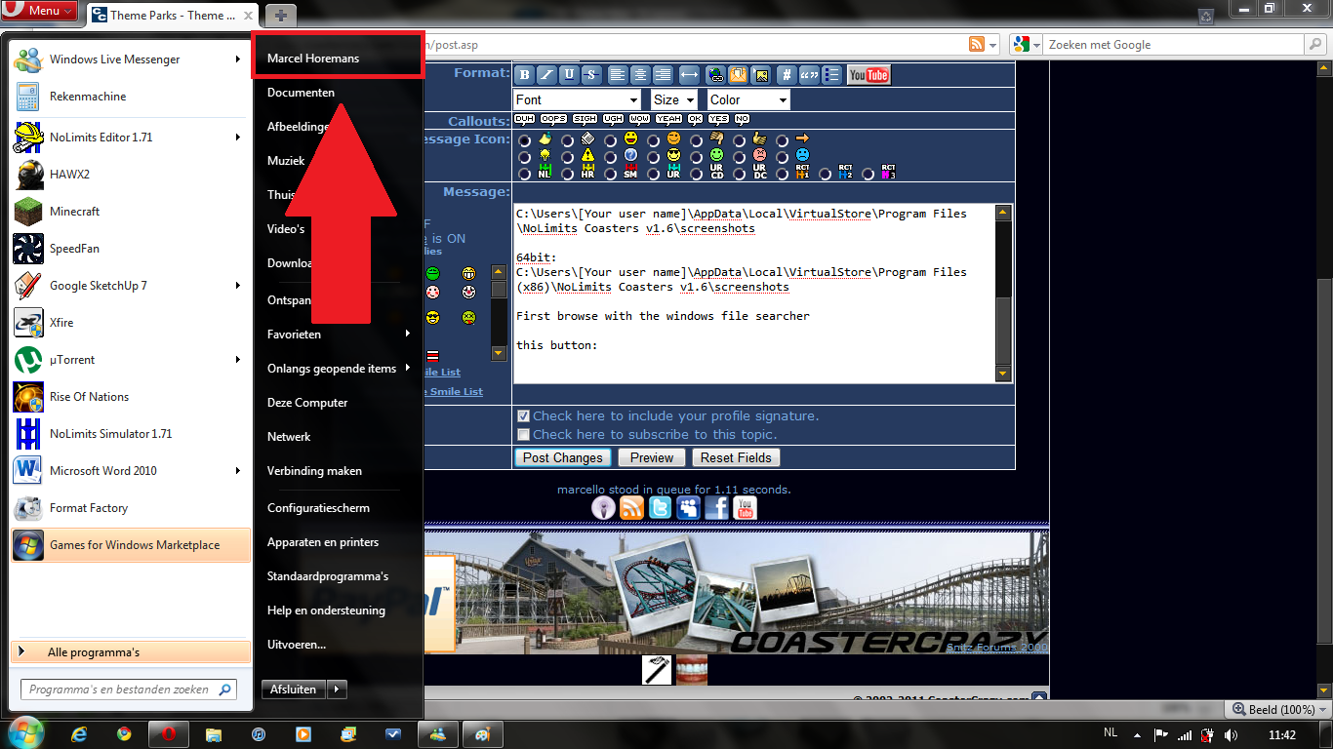Open Alle programma's list
This screenshot has height=749, width=1333.
131,652
